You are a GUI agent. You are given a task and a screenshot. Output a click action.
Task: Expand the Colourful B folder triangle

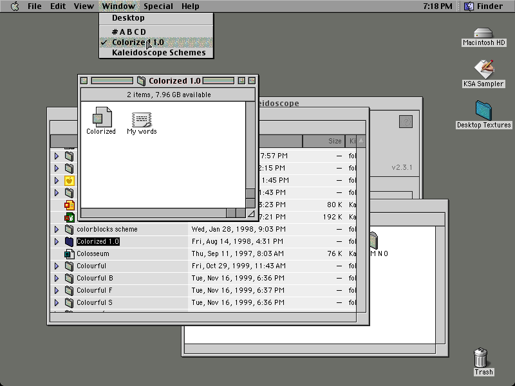[x=57, y=279]
